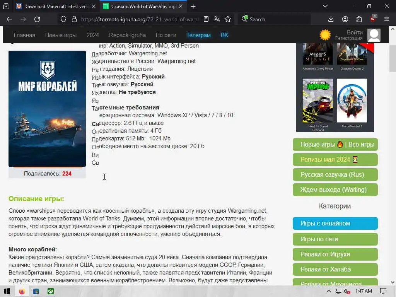Open Репаки от Хатаба category
Screen dimensions: 396x297
click(x=335, y=270)
